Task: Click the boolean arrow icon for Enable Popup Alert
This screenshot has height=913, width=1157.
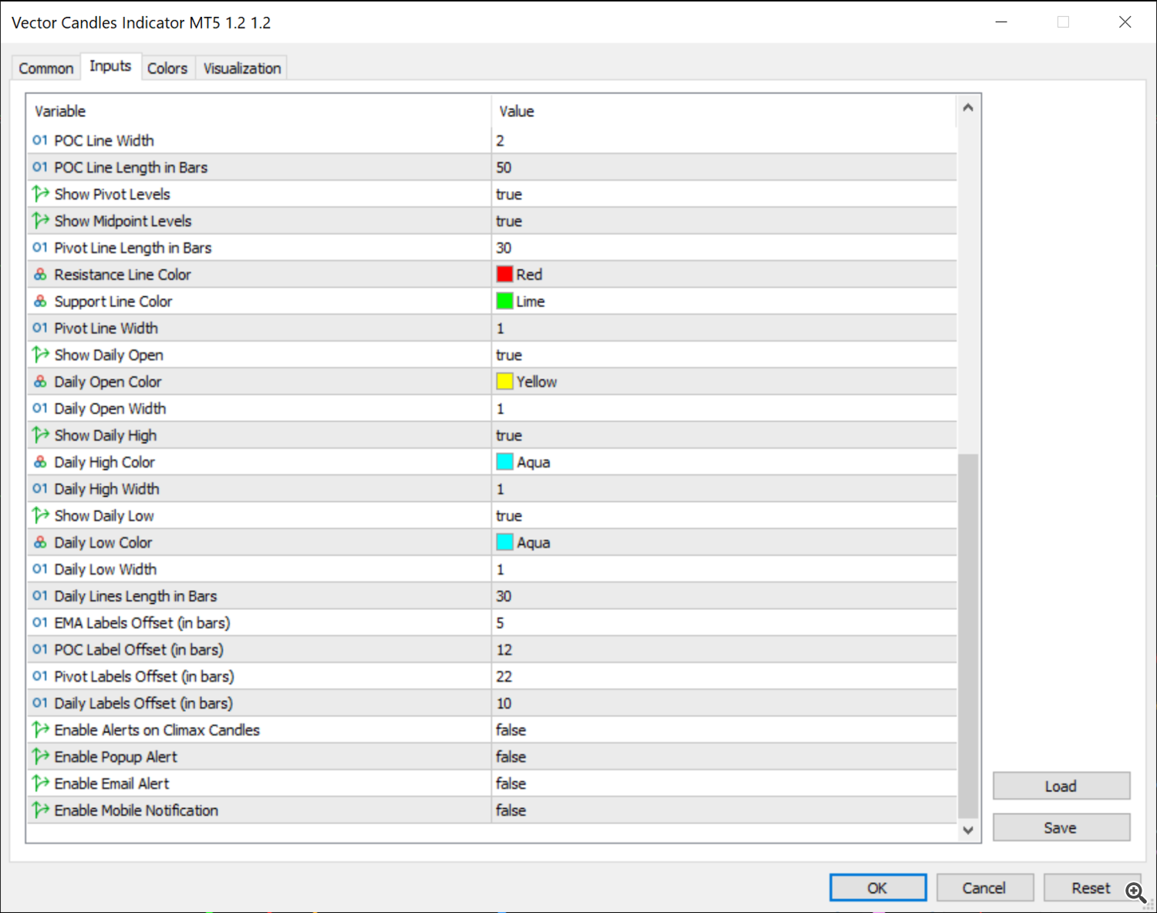Action: [40, 756]
